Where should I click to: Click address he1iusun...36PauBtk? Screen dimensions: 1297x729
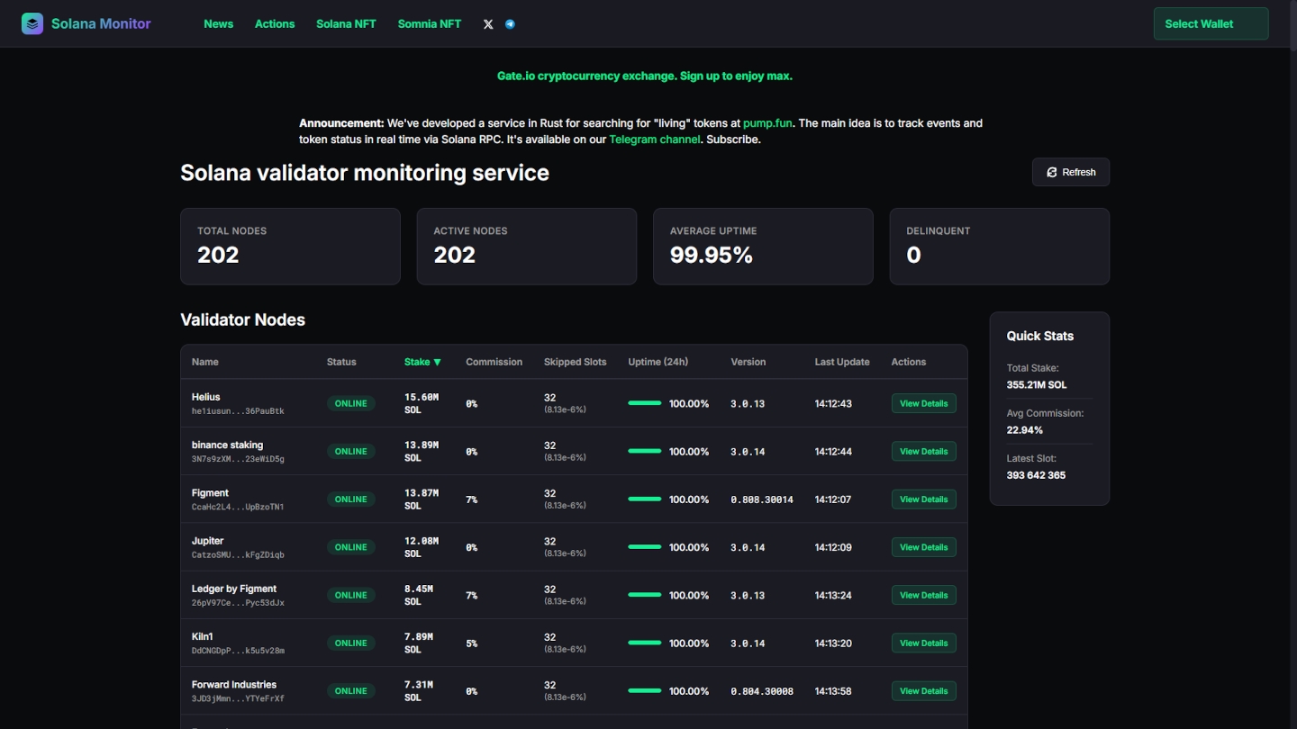pos(238,411)
